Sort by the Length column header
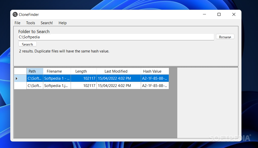 84,71
